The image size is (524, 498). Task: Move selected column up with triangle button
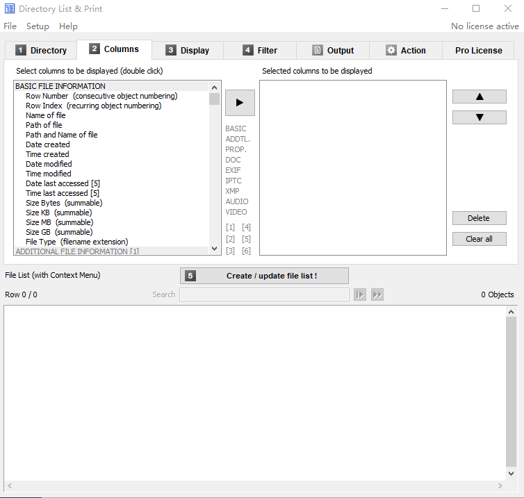click(x=479, y=97)
